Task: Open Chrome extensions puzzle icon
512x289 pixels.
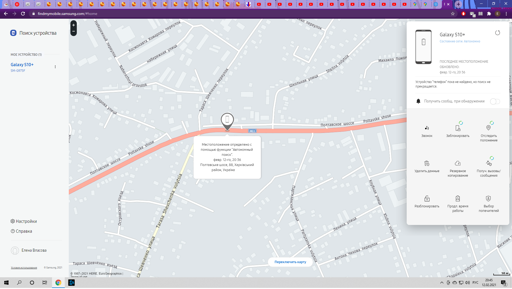Action: (489, 14)
